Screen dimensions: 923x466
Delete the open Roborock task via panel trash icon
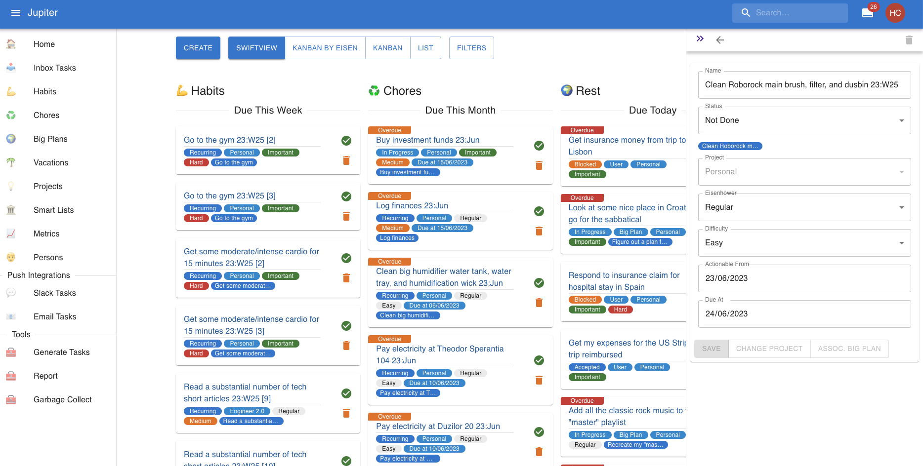click(909, 40)
